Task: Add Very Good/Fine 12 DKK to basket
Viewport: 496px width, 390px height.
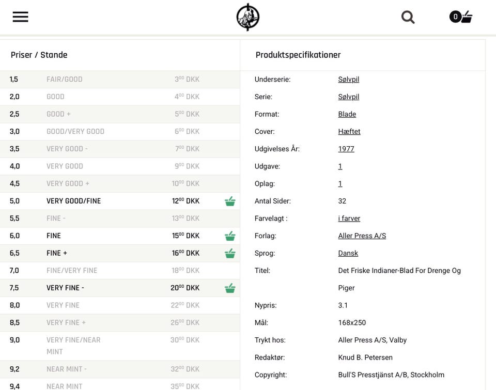Action: click(230, 201)
